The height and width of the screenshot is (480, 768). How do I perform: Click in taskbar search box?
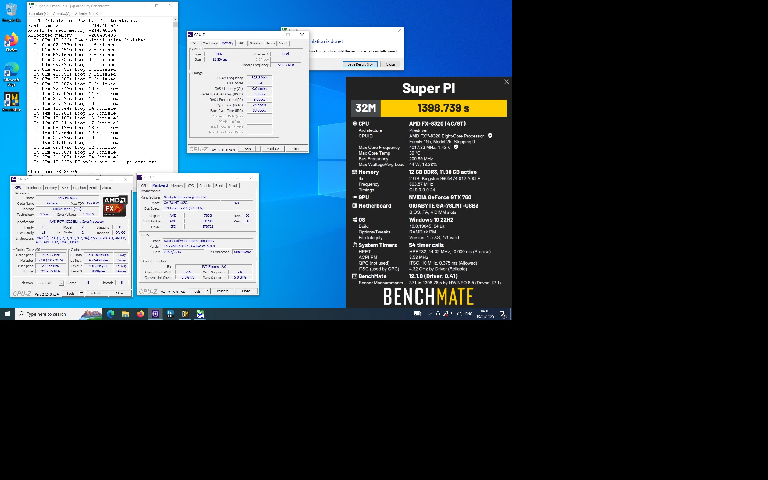click(x=59, y=314)
